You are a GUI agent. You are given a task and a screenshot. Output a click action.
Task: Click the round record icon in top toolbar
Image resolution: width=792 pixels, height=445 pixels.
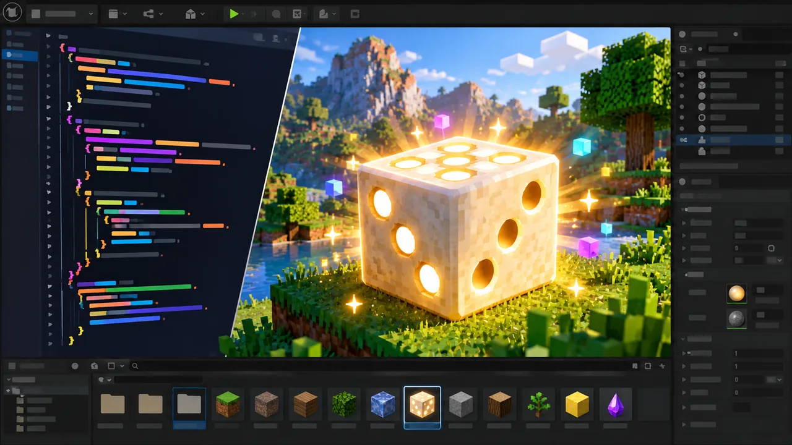[276, 14]
